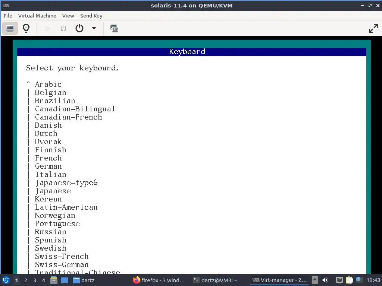Minimize the solaris-11.4 window
382x286 pixels.
pyautogui.click(x=362, y=5)
